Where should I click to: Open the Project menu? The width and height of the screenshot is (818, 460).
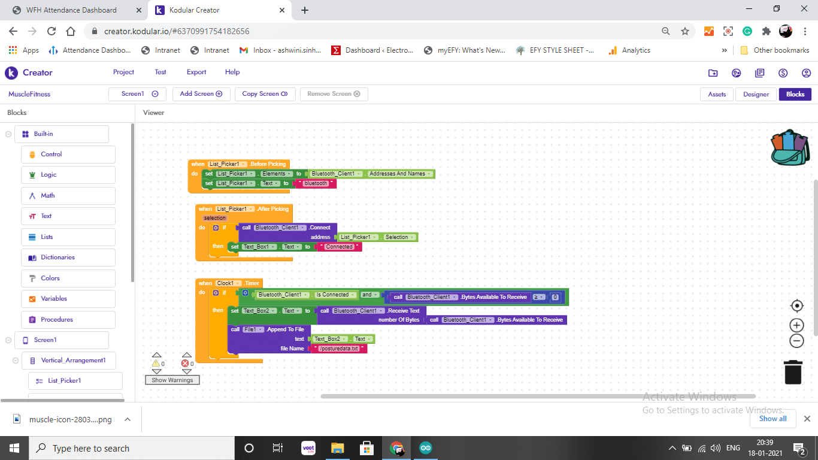point(123,72)
